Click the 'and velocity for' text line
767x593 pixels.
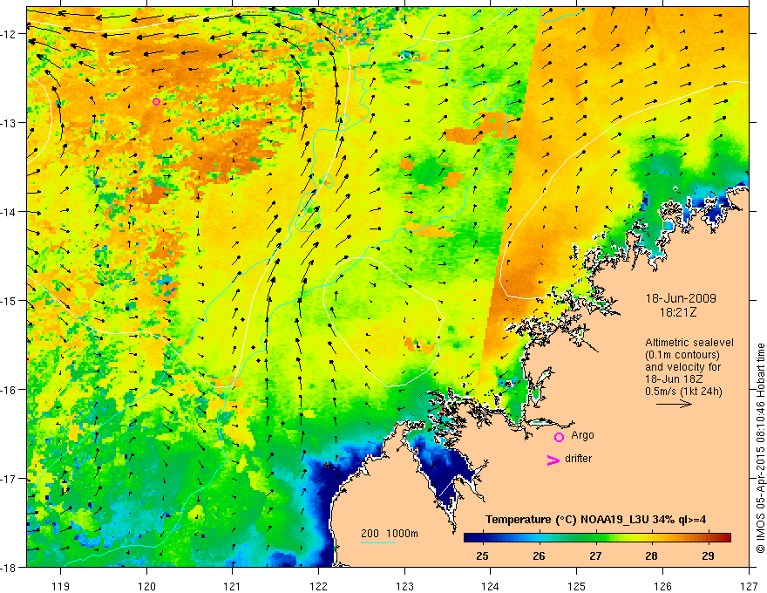click(682, 367)
